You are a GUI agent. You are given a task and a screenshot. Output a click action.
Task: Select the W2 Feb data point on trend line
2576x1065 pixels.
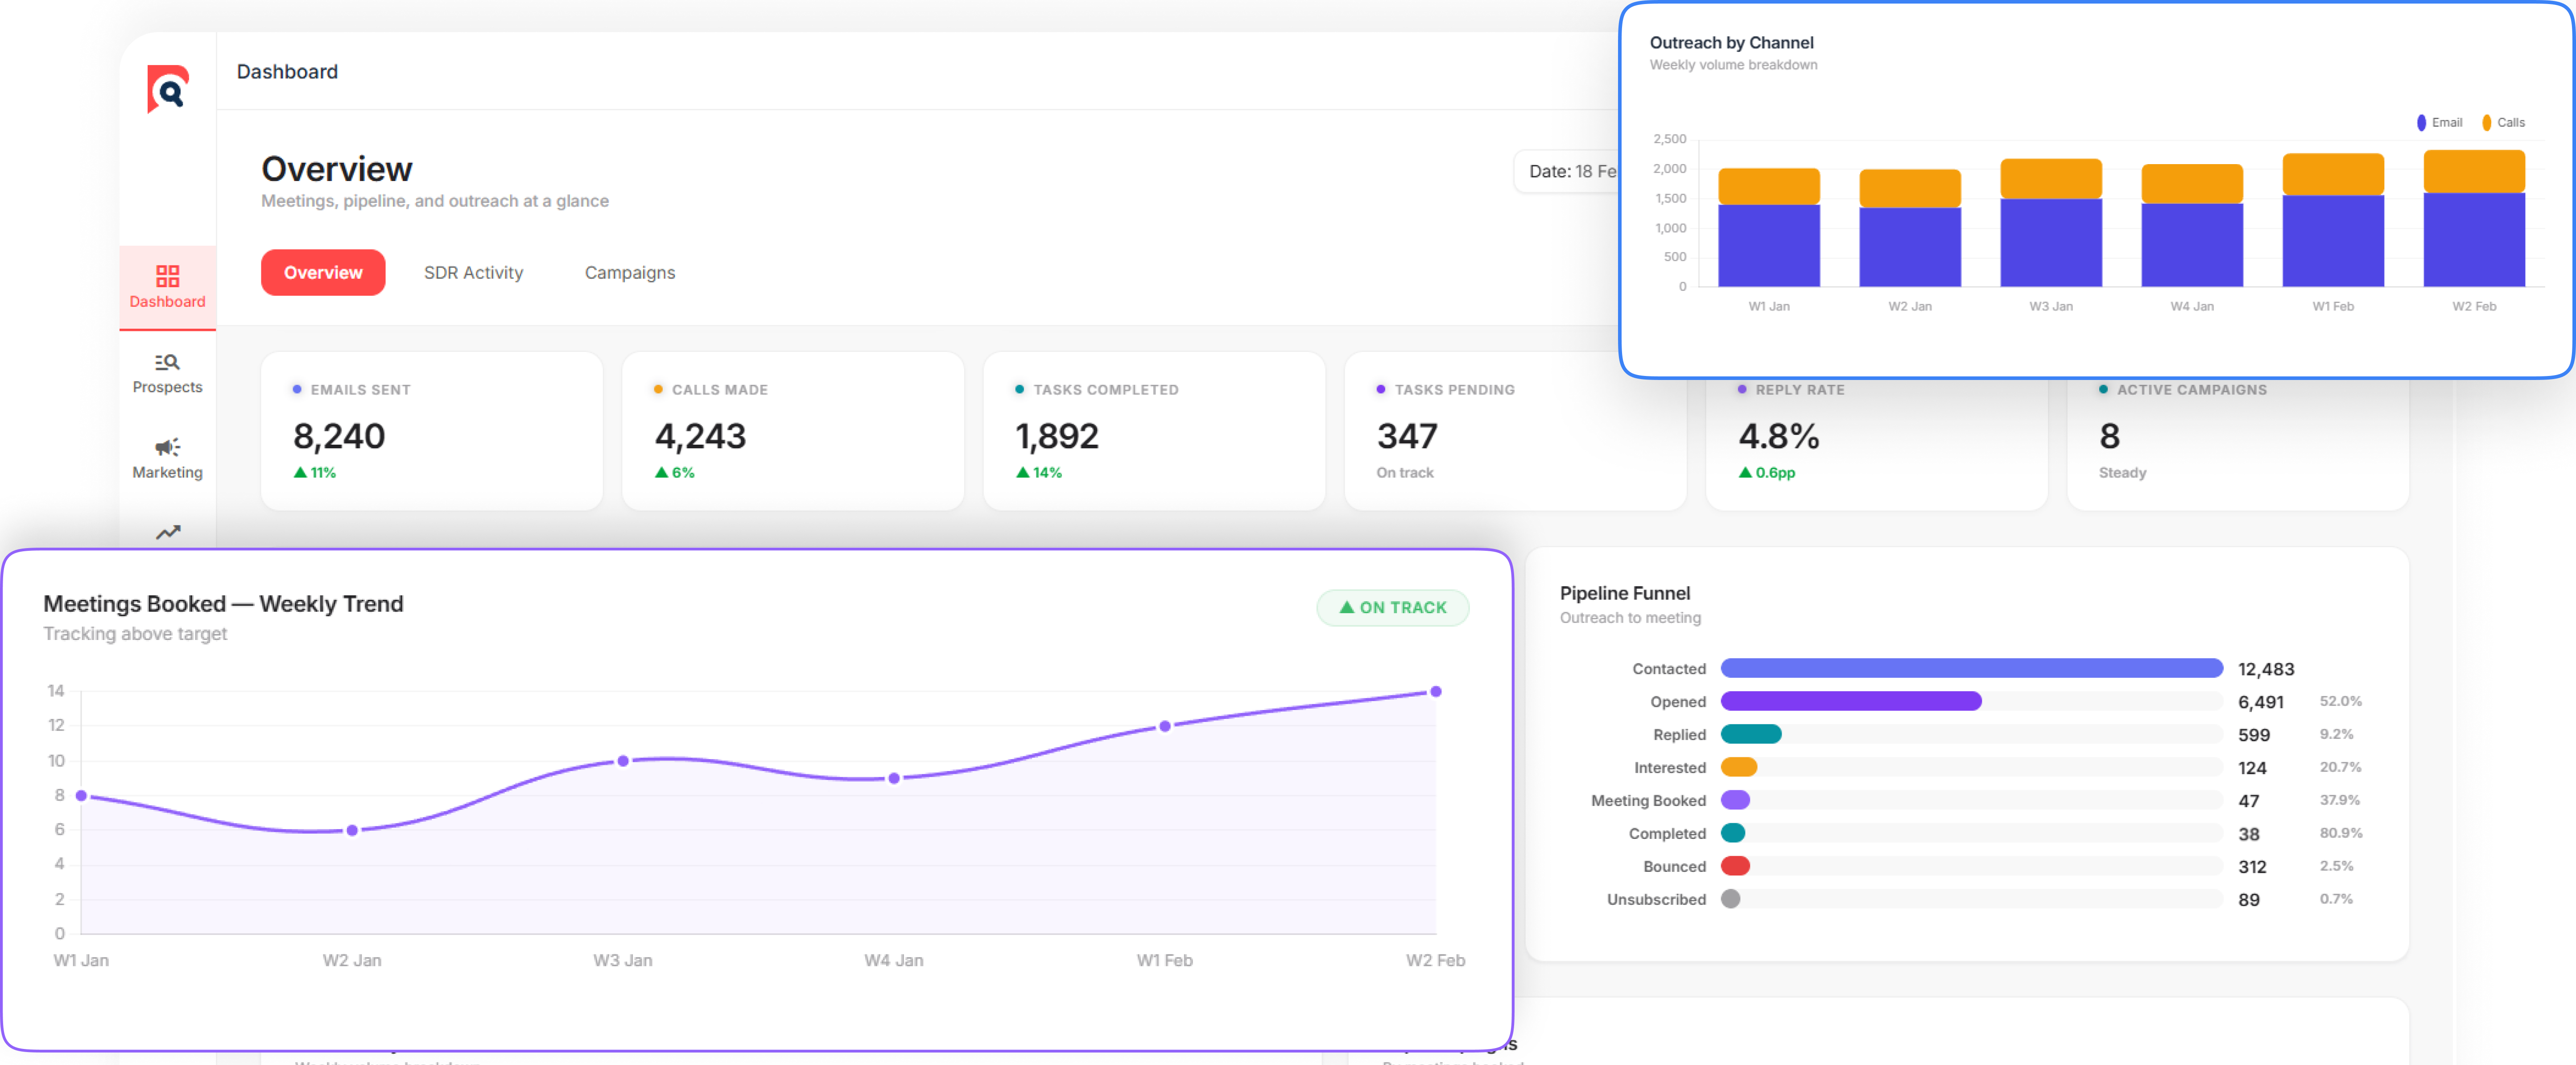coord(1436,690)
